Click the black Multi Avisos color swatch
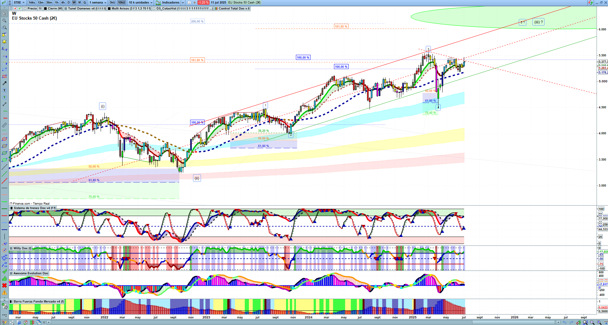608x325 pixels. (x=109, y=9)
